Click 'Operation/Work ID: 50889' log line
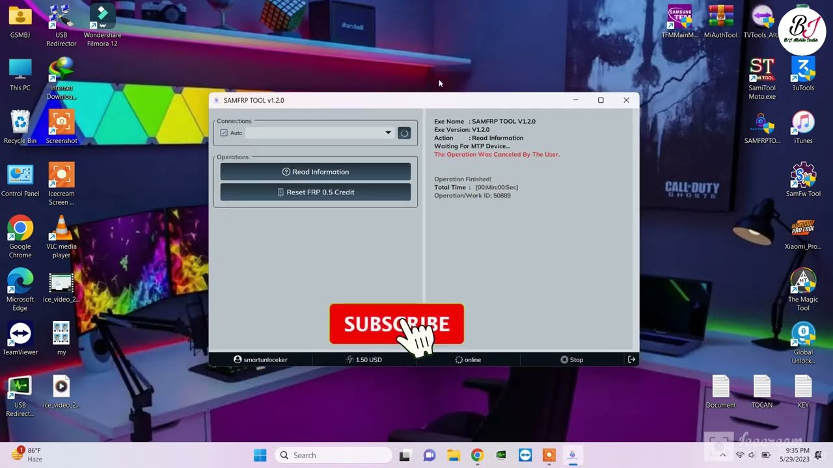The image size is (833, 468). [x=472, y=196]
